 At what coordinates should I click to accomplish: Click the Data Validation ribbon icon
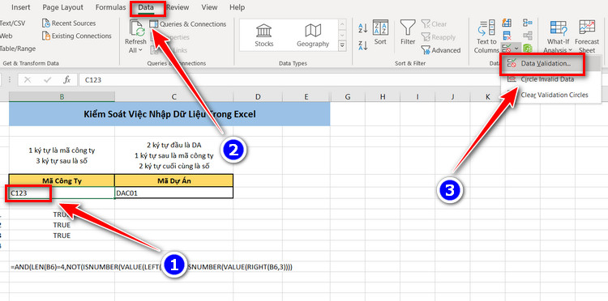pyautogui.click(x=506, y=49)
